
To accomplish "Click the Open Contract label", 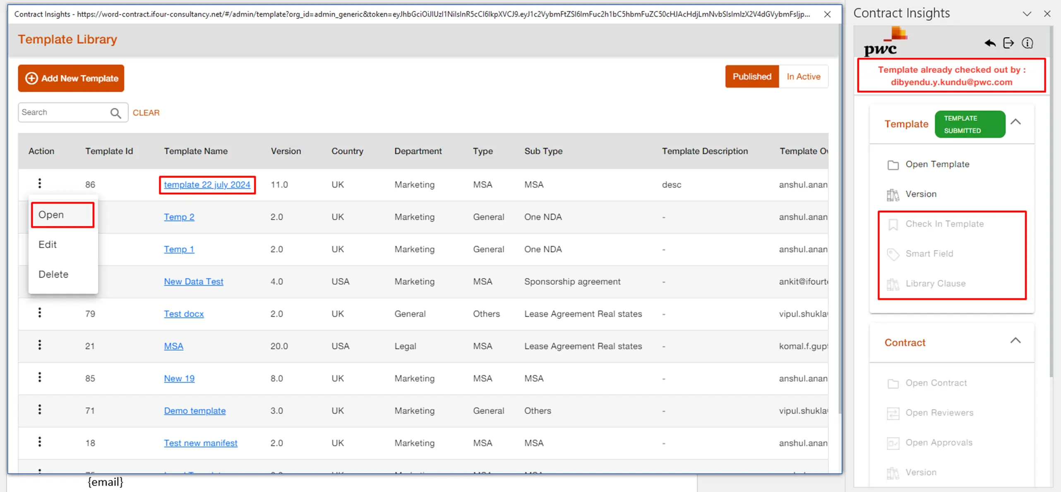I will [936, 383].
